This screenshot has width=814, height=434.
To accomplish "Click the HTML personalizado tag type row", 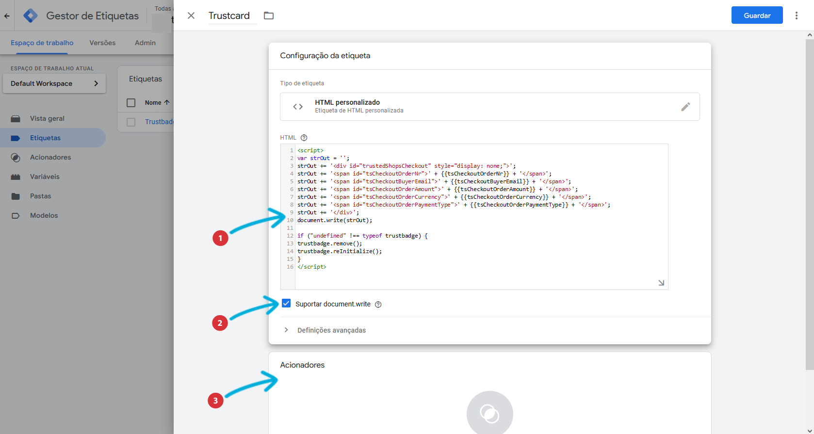I will point(489,107).
